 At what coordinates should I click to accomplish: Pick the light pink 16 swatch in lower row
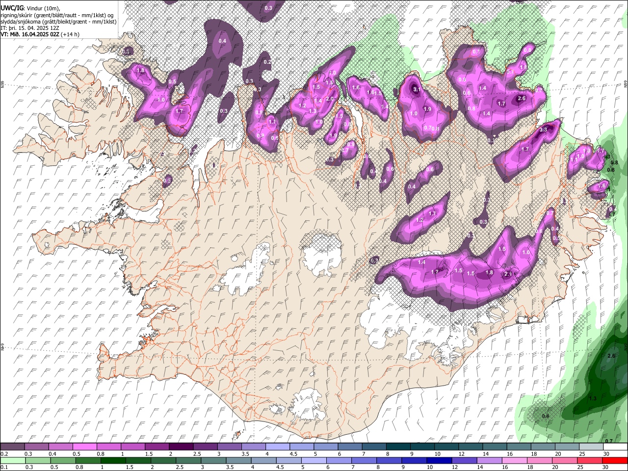[515, 461]
